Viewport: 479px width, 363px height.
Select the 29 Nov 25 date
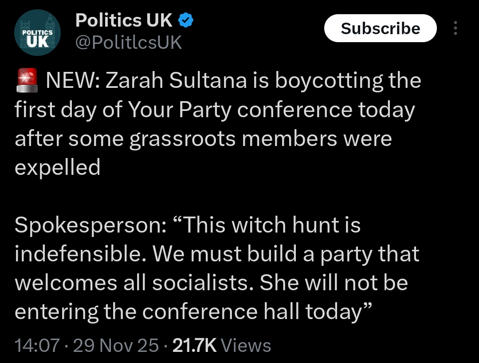[116, 346]
